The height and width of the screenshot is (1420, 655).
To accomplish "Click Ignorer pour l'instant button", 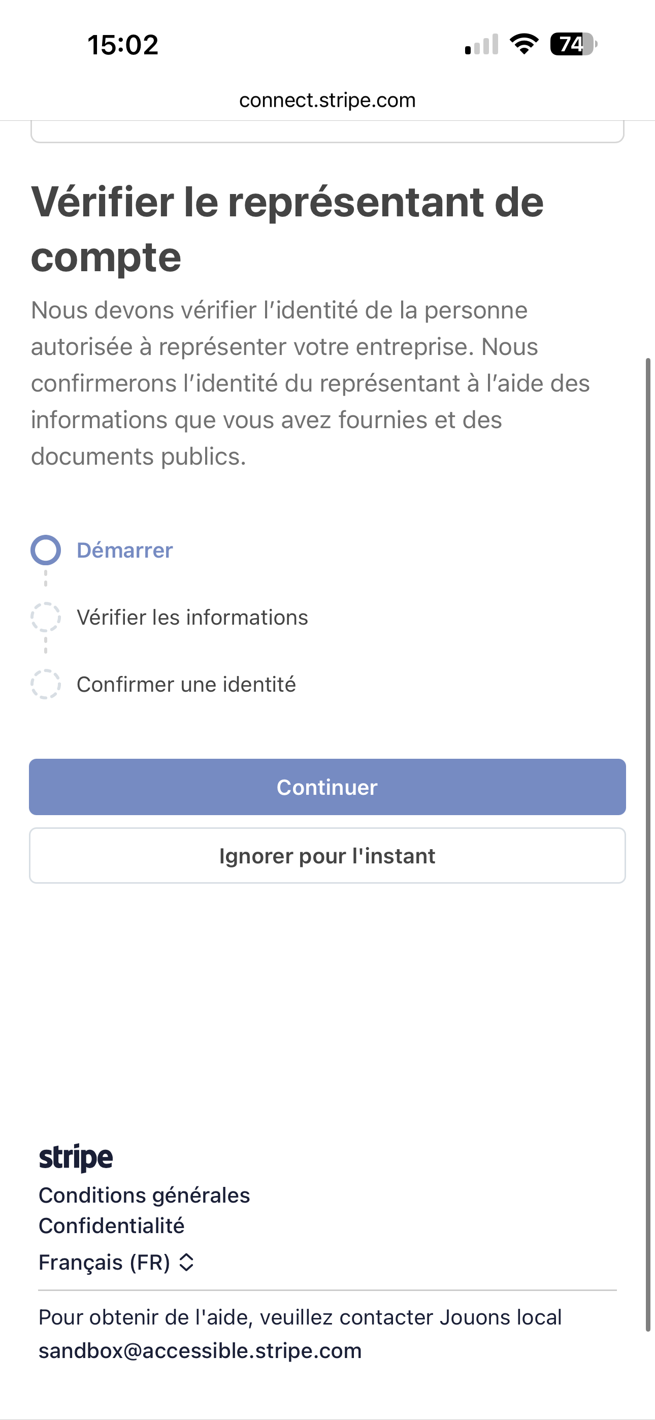I will [x=327, y=856].
